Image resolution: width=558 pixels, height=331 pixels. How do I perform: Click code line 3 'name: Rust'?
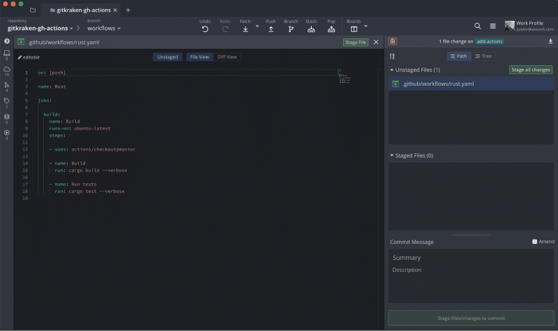pos(52,86)
